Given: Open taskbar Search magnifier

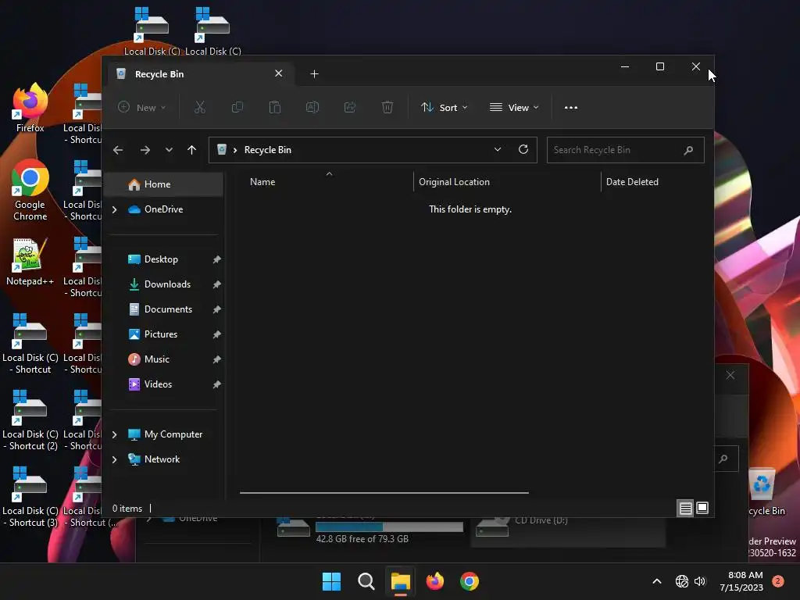Looking at the screenshot, I should point(366,581).
